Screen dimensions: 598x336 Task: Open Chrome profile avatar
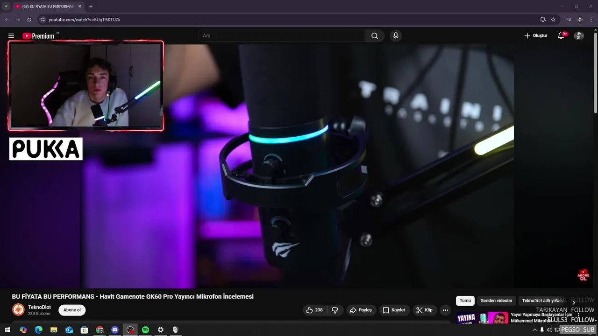tap(580, 20)
